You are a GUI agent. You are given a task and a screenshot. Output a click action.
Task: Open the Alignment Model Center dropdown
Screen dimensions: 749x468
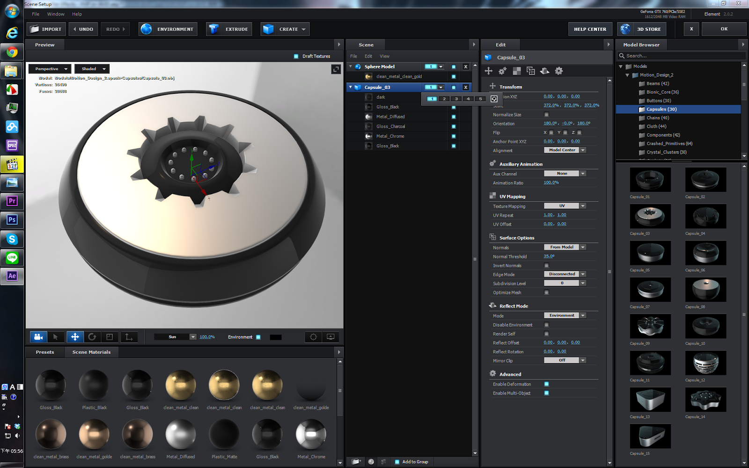click(565, 150)
